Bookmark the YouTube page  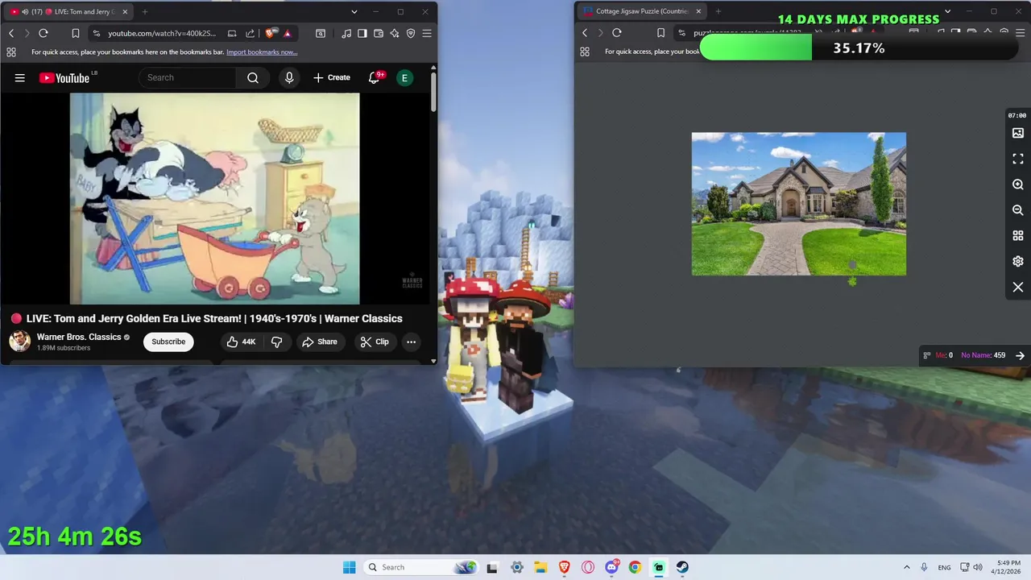click(x=75, y=33)
